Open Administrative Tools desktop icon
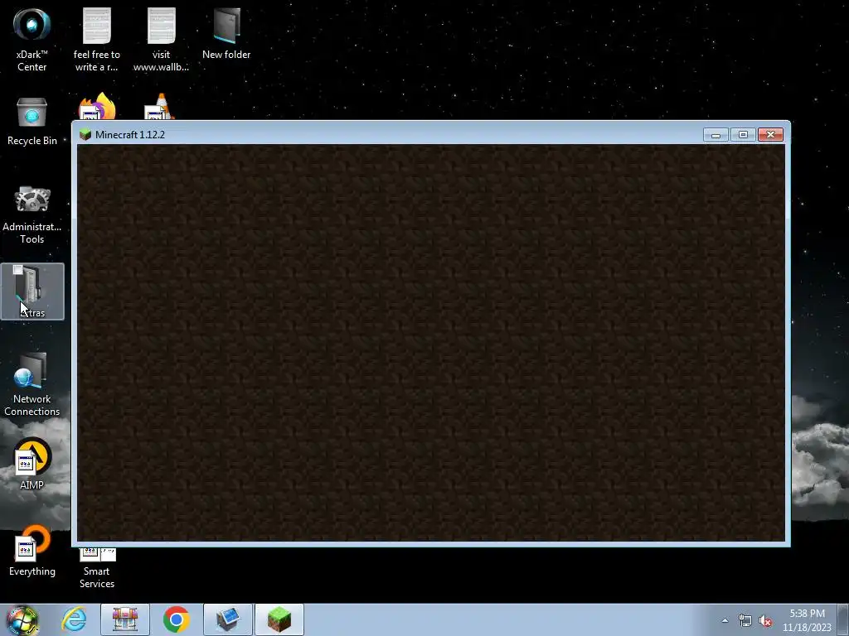The width and height of the screenshot is (849, 636). [32, 214]
